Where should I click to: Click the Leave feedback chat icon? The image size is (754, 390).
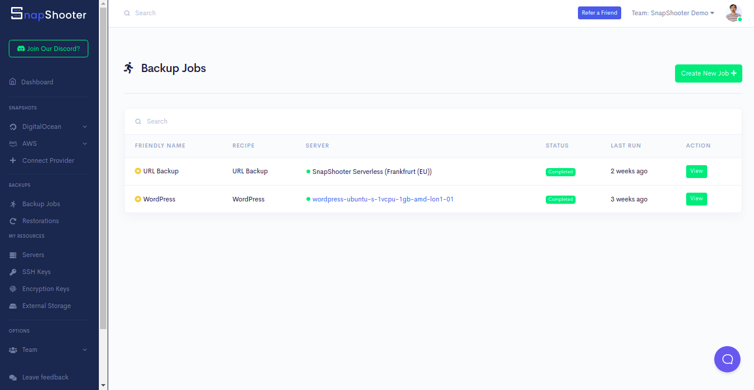(13, 378)
